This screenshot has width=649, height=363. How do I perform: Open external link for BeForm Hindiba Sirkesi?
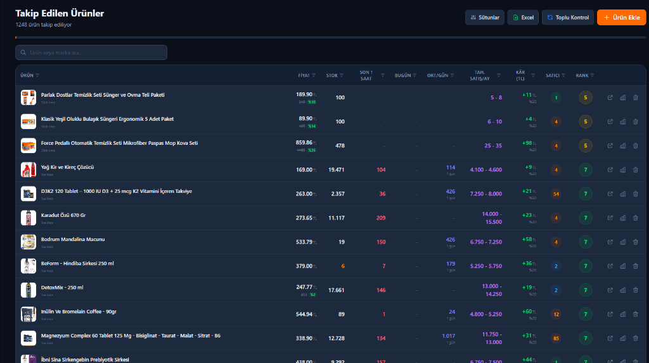[x=610, y=266]
